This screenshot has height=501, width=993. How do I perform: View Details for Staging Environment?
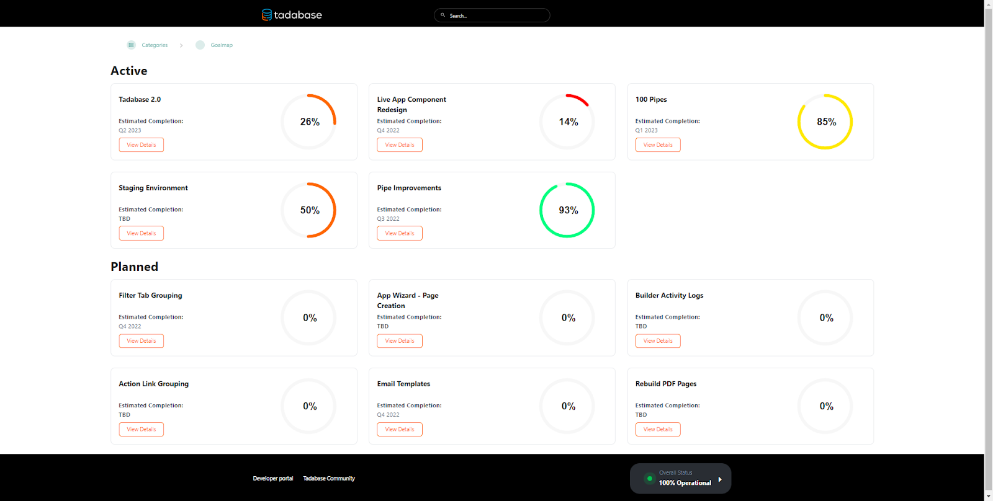coord(142,233)
